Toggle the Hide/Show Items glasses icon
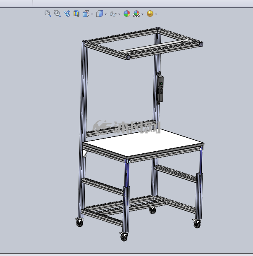 (113, 14)
